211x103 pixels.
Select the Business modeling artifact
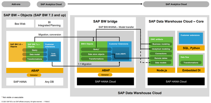161,44
